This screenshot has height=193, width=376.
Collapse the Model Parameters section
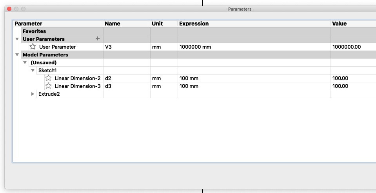17,55
